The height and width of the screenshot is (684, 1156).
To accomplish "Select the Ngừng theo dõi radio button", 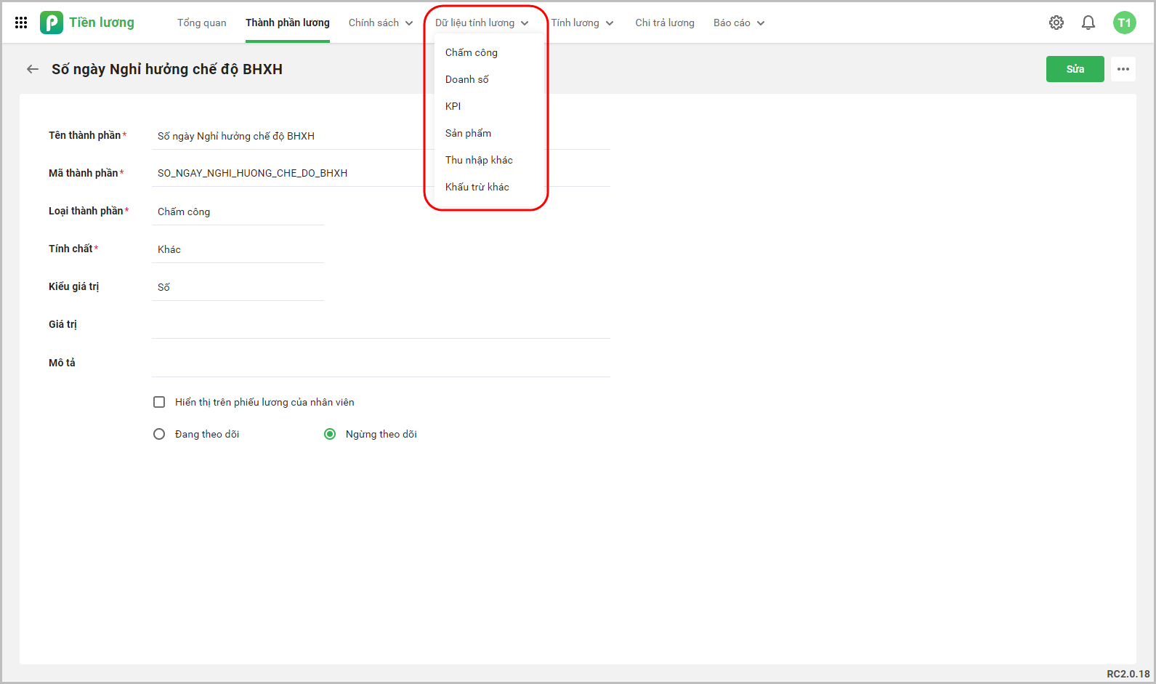I will (330, 434).
